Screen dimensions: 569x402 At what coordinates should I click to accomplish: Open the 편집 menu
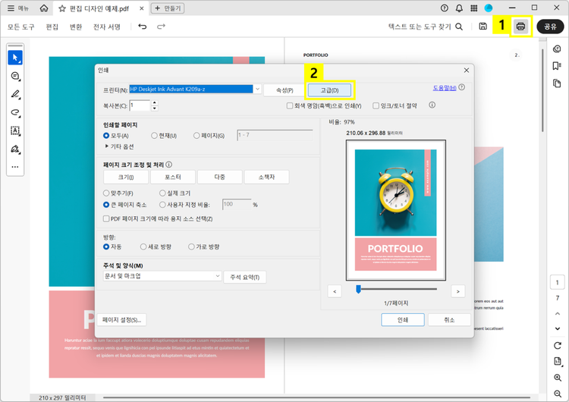click(52, 27)
